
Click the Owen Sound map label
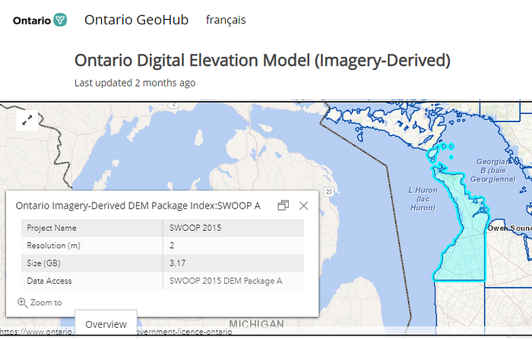click(x=510, y=228)
